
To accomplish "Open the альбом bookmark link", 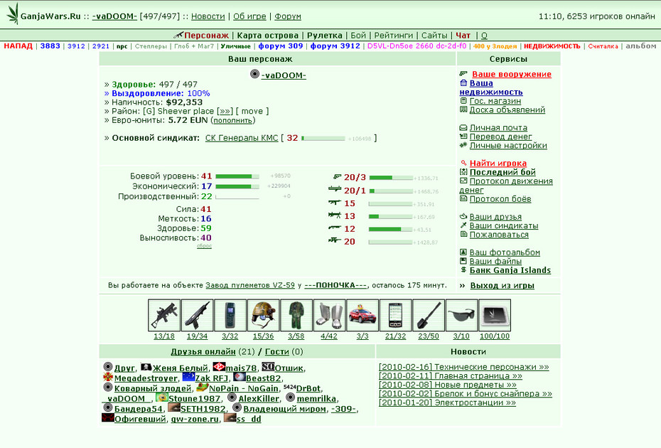I will 641,46.
